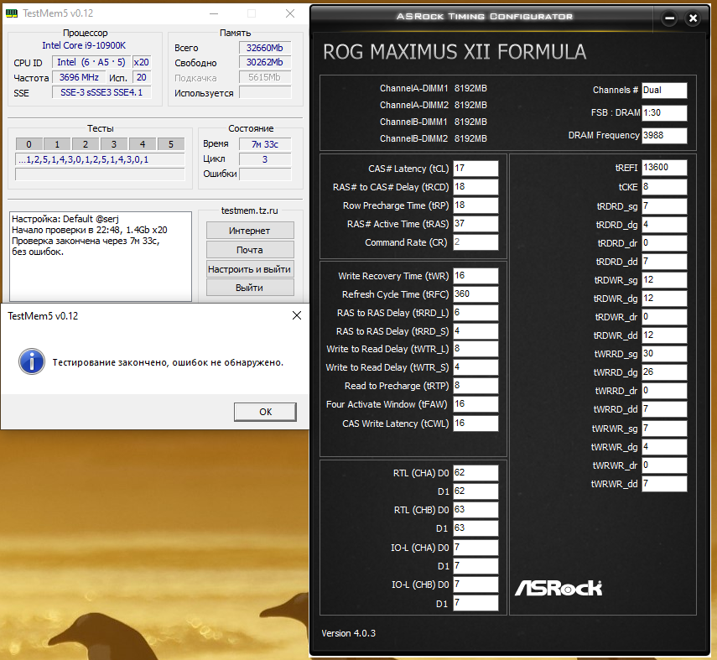The image size is (717, 660).
Task: Click the tRDWR_sg value field
Action: pyautogui.click(x=664, y=280)
